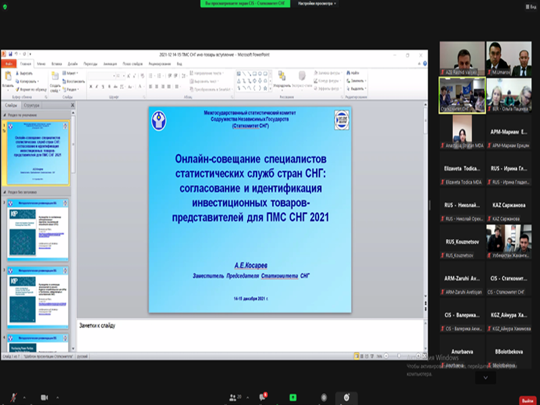The width and height of the screenshot is (540, 405).
Task: Expand audio options arrow next to microphone
Action: 24,397
